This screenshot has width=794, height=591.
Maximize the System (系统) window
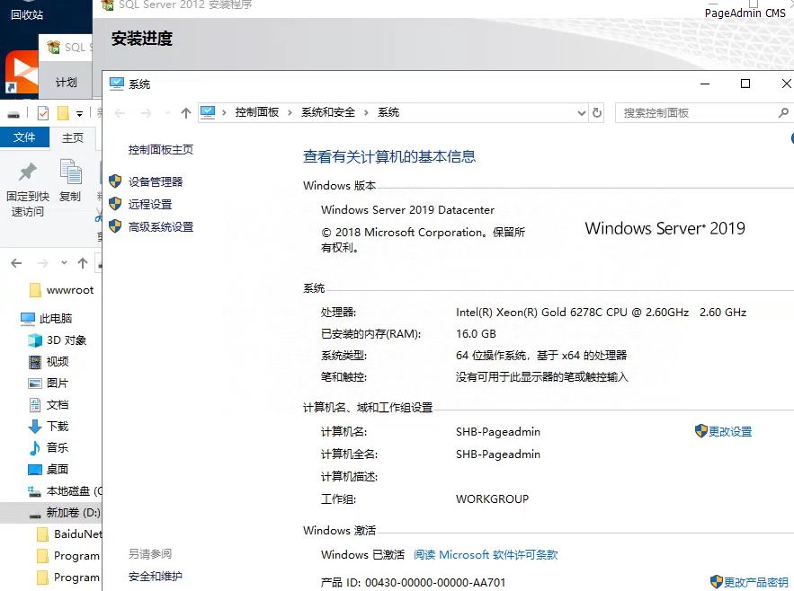745,84
